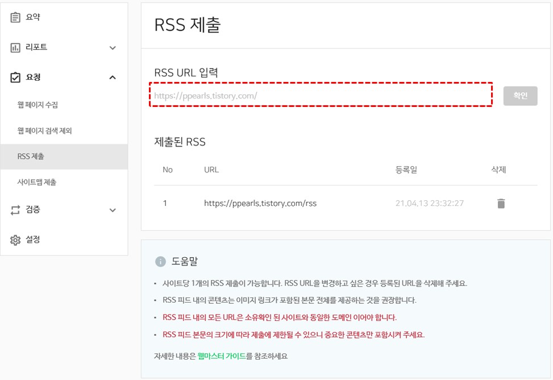This screenshot has width=553, height=380.
Task: Click the 리포트 chart icon
Action: 15,47
